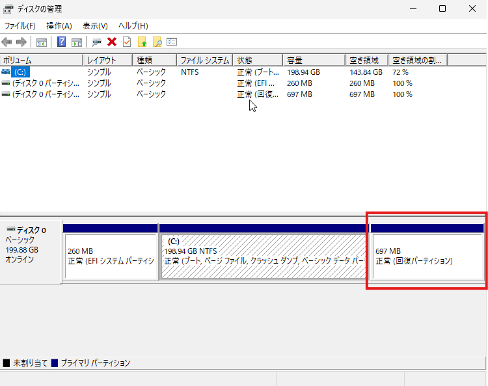Click the Forward arrow toolbar icon

pyautogui.click(x=21, y=42)
